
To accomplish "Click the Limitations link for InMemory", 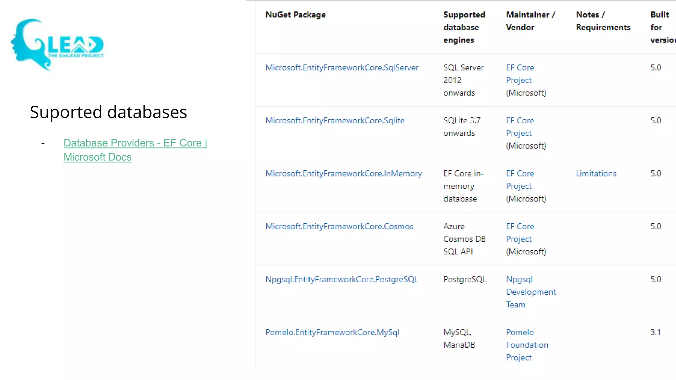I will [x=596, y=174].
